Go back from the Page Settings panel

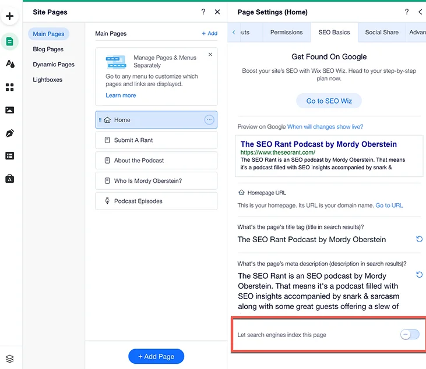pyautogui.click(x=420, y=12)
